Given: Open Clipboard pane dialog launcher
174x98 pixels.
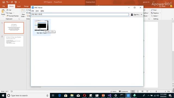Looking at the screenshot, I should point(19,19).
